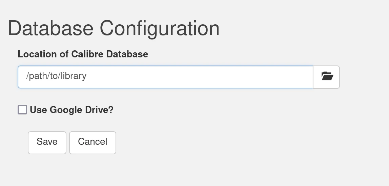Click the file picker folder button
The width and height of the screenshot is (389, 186).
click(x=326, y=77)
